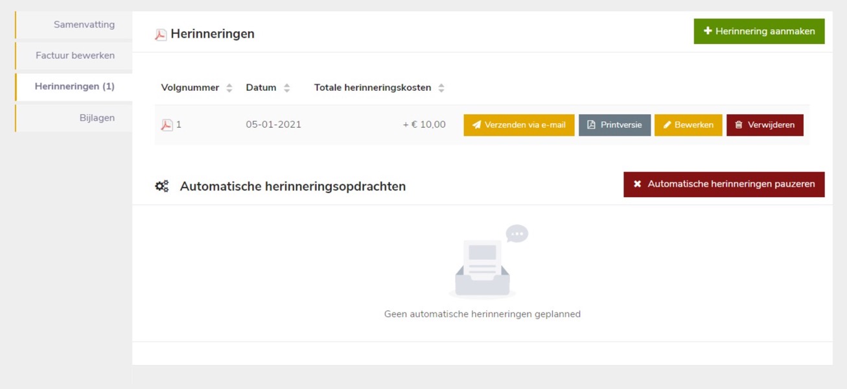Image resolution: width=847 pixels, height=389 pixels.
Task: Click the date 05-01-2021 in the row
Action: pyautogui.click(x=273, y=124)
